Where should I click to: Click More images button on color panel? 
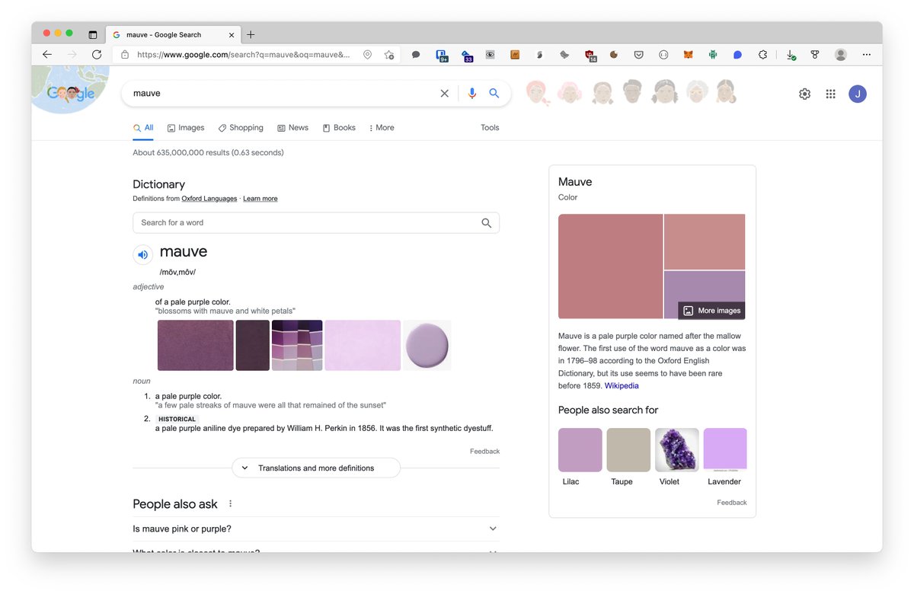[x=711, y=311]
